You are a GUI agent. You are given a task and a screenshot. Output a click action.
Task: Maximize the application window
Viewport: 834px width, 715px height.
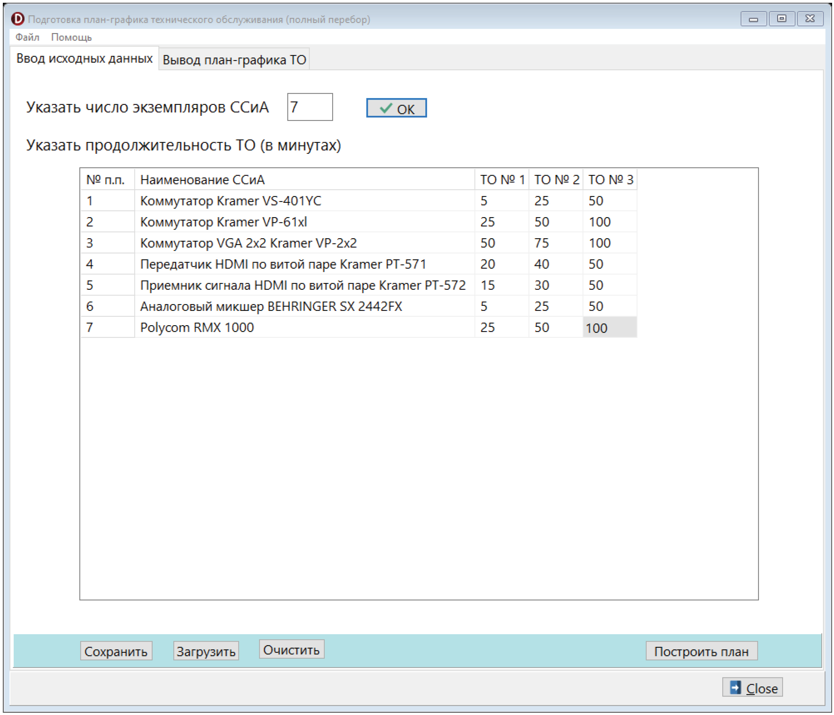coord(781,19)
